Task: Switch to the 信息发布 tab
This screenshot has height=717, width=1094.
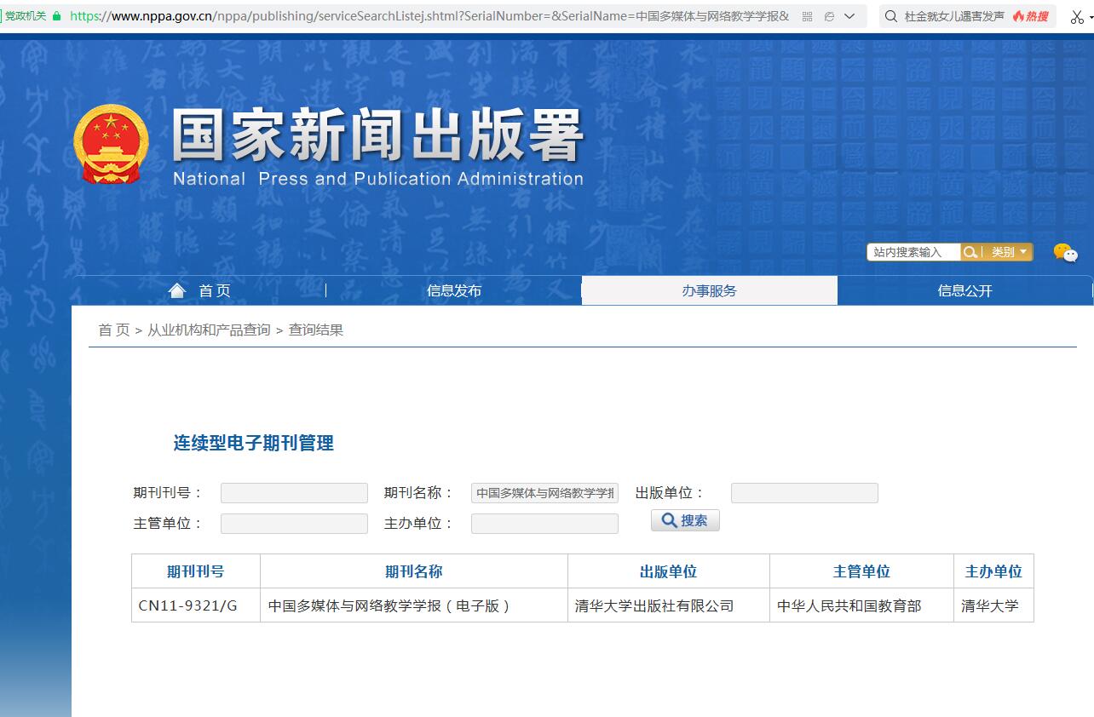Action: pos(454,290)
